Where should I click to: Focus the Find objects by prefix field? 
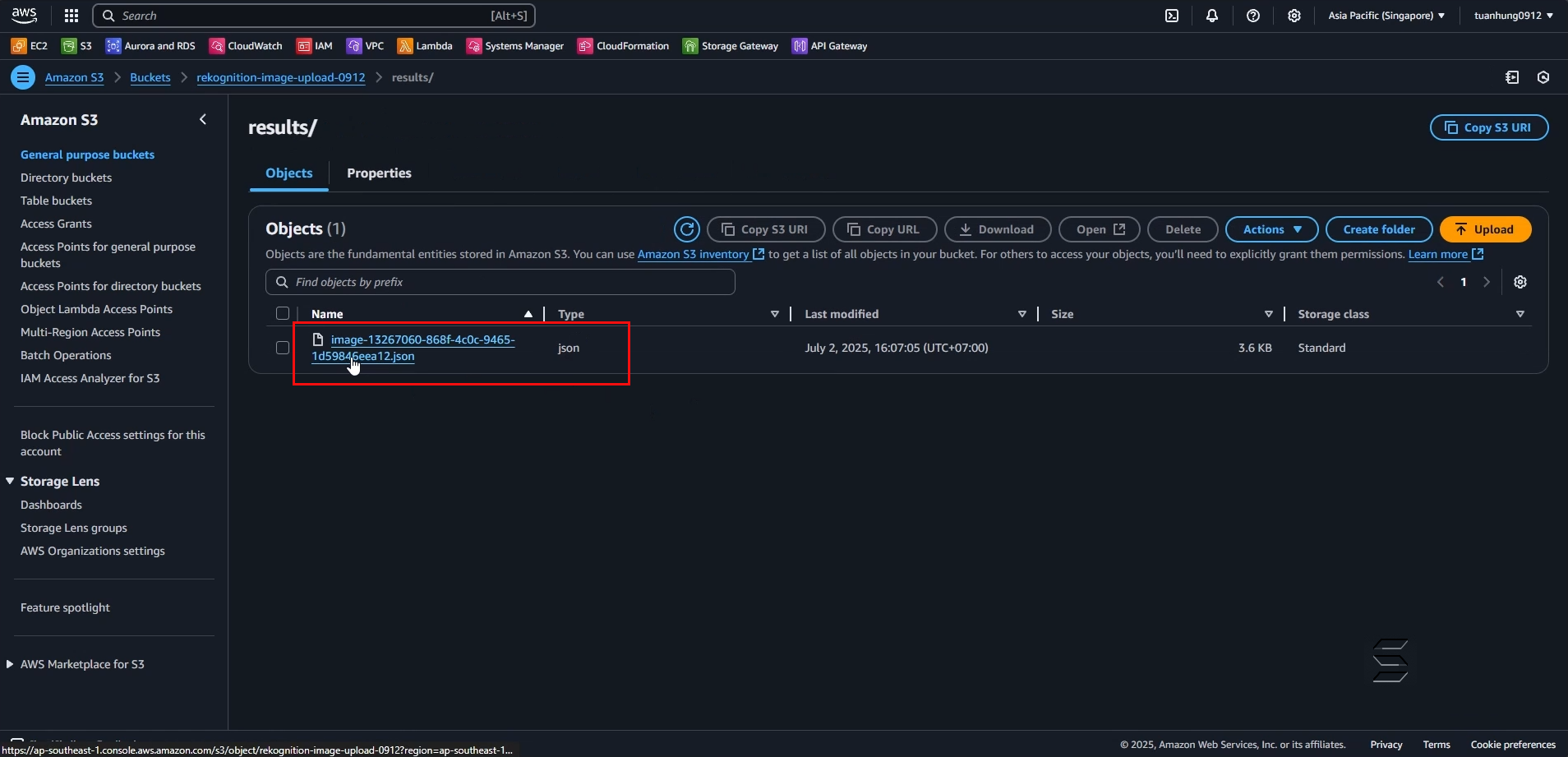pyautogui.click(x=500, y=282)
